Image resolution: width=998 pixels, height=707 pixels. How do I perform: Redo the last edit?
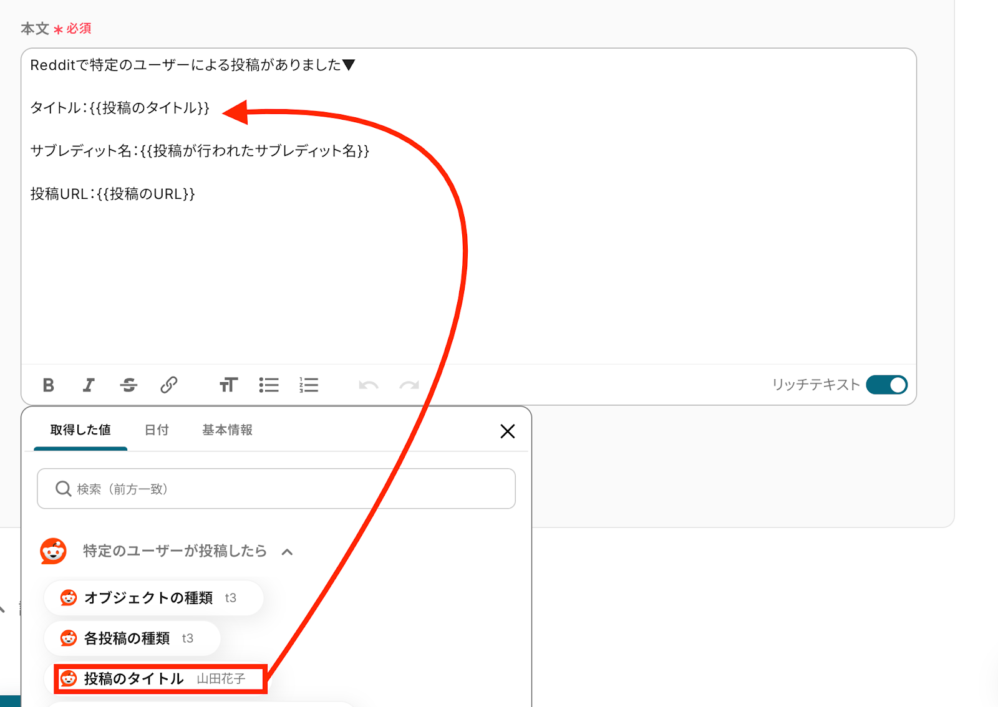point(409,385)
